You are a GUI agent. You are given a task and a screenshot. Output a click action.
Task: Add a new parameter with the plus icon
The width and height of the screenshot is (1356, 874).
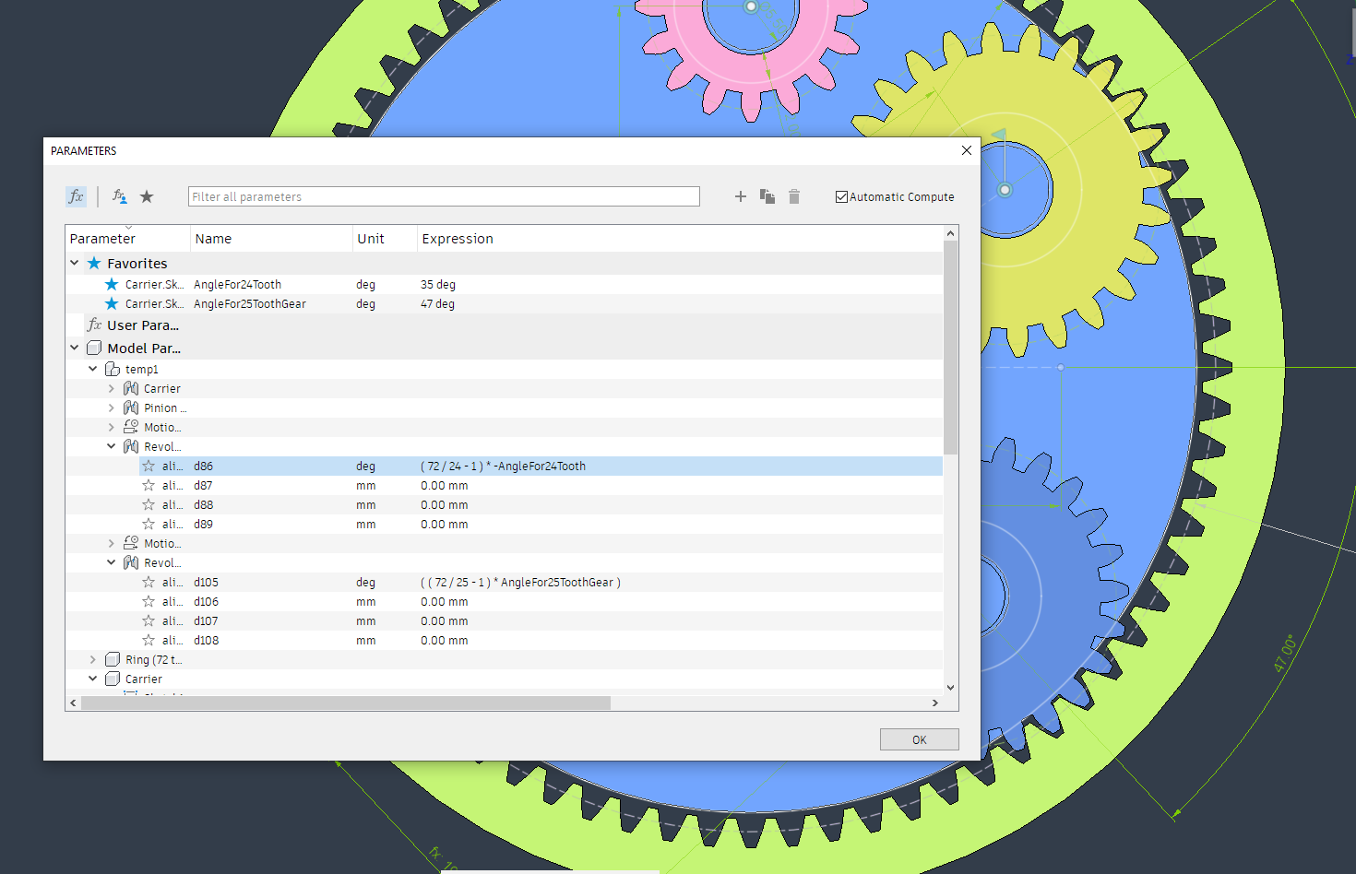740,196
